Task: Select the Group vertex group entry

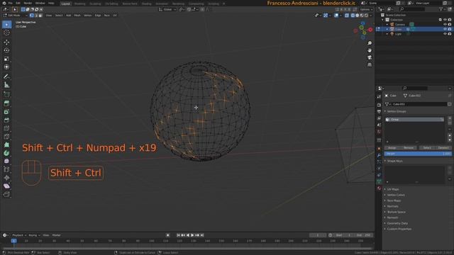Action: coord(414,120)
